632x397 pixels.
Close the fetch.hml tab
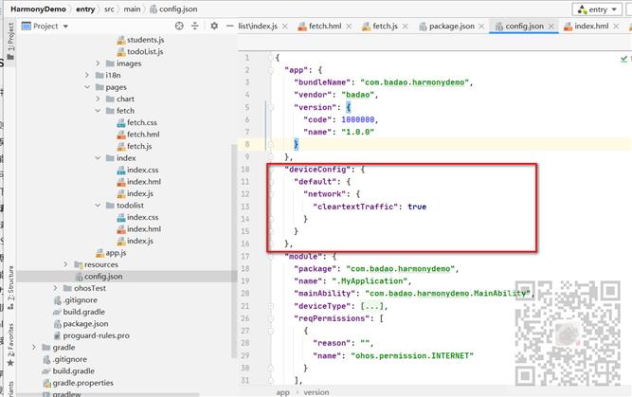349,27
